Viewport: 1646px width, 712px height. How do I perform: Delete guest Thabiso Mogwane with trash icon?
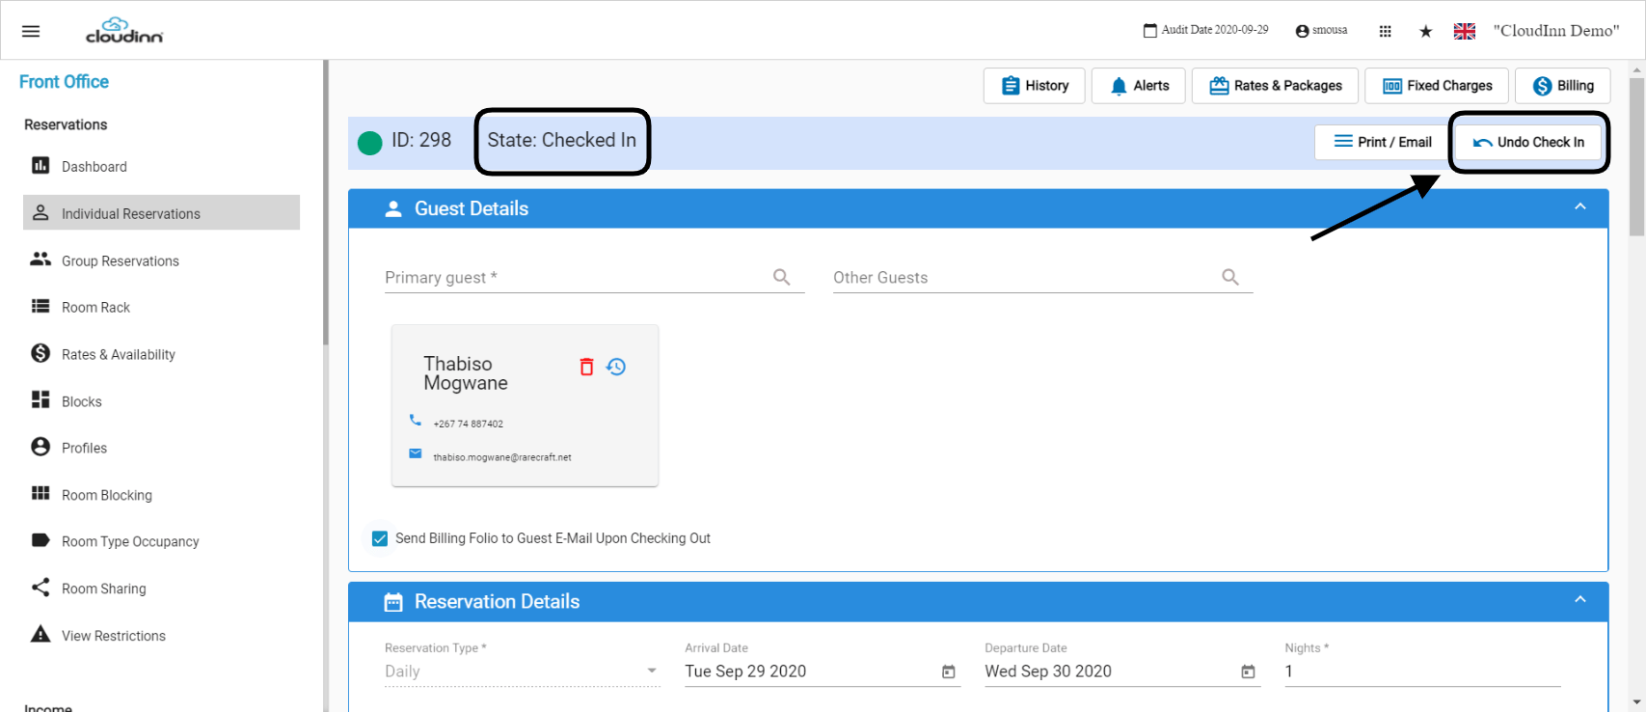click(x=586, y=367)
